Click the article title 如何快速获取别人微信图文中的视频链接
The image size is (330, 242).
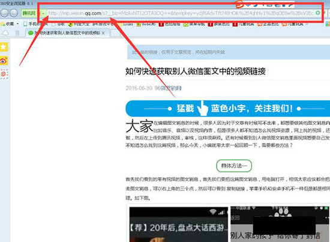(196, 71)
